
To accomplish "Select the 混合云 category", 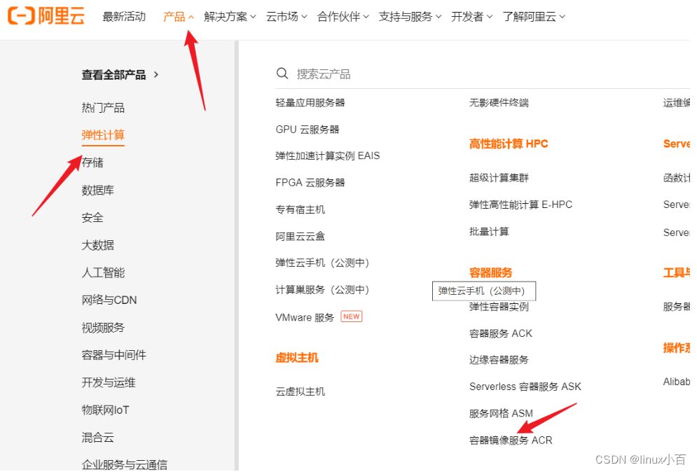I will pyautogui.click(x=98, y=437).
